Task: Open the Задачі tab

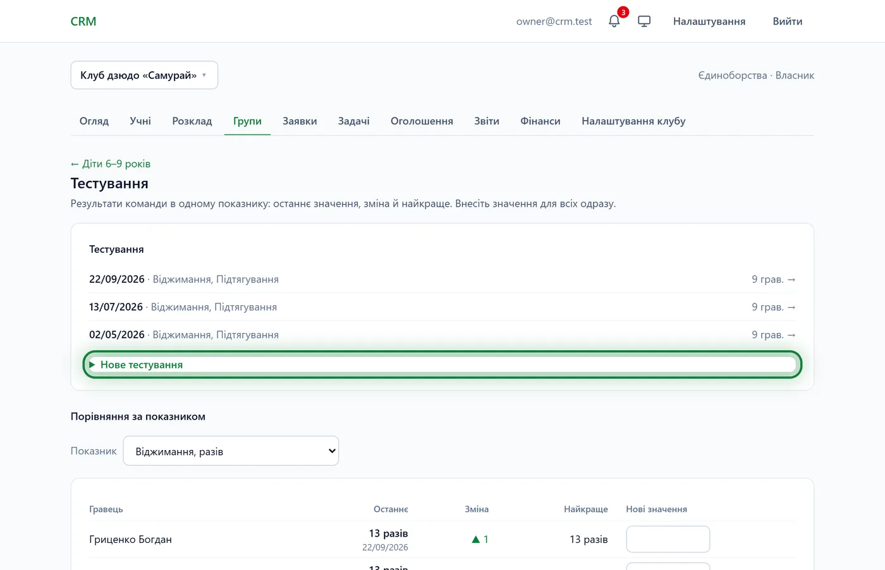Action: [354, 121]
